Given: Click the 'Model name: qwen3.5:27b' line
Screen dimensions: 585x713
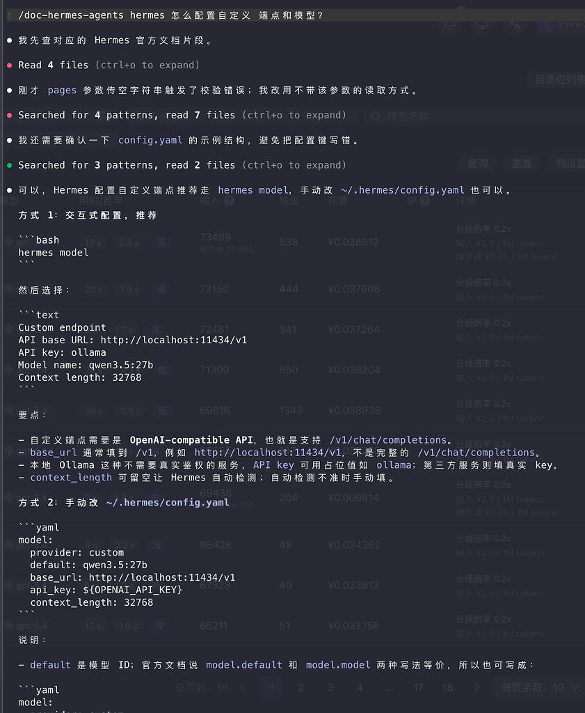Looking at the screenshot, I should pos(86,365).
